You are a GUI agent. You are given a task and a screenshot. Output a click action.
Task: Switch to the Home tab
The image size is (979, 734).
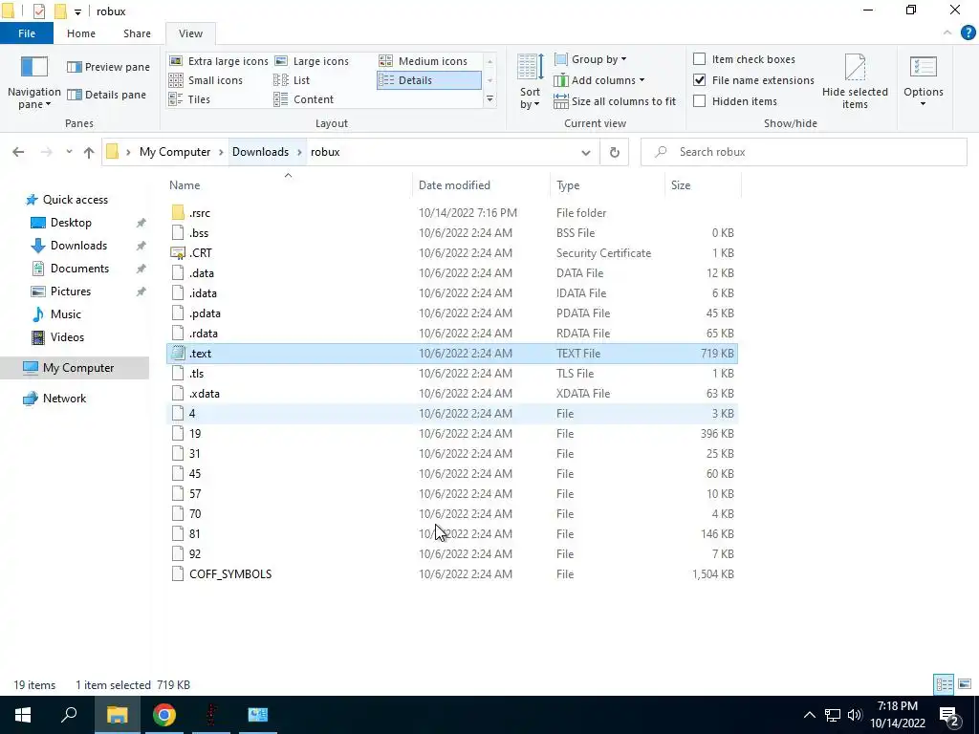(81, 33)
